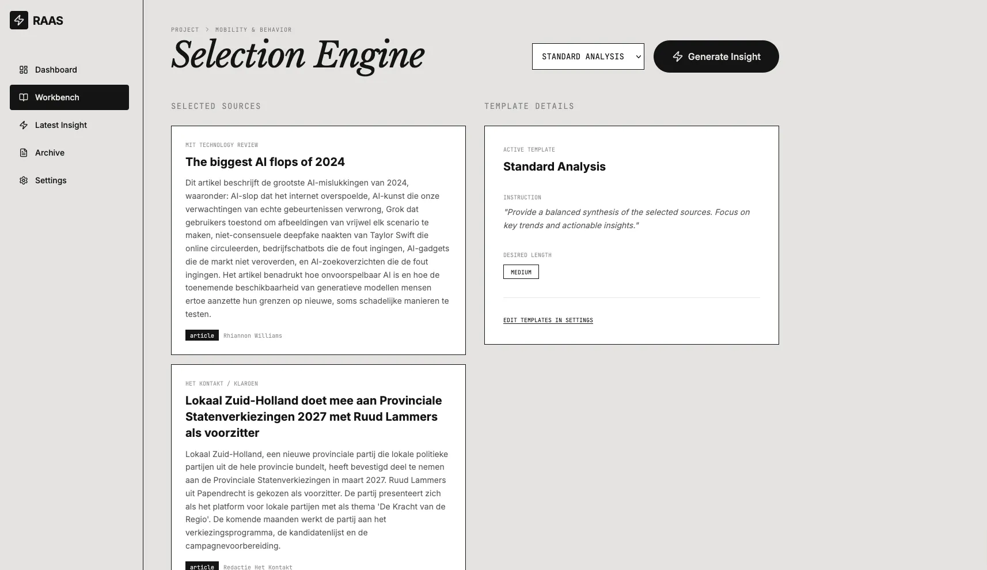Click the Workbench book icon

click(24, 97)
